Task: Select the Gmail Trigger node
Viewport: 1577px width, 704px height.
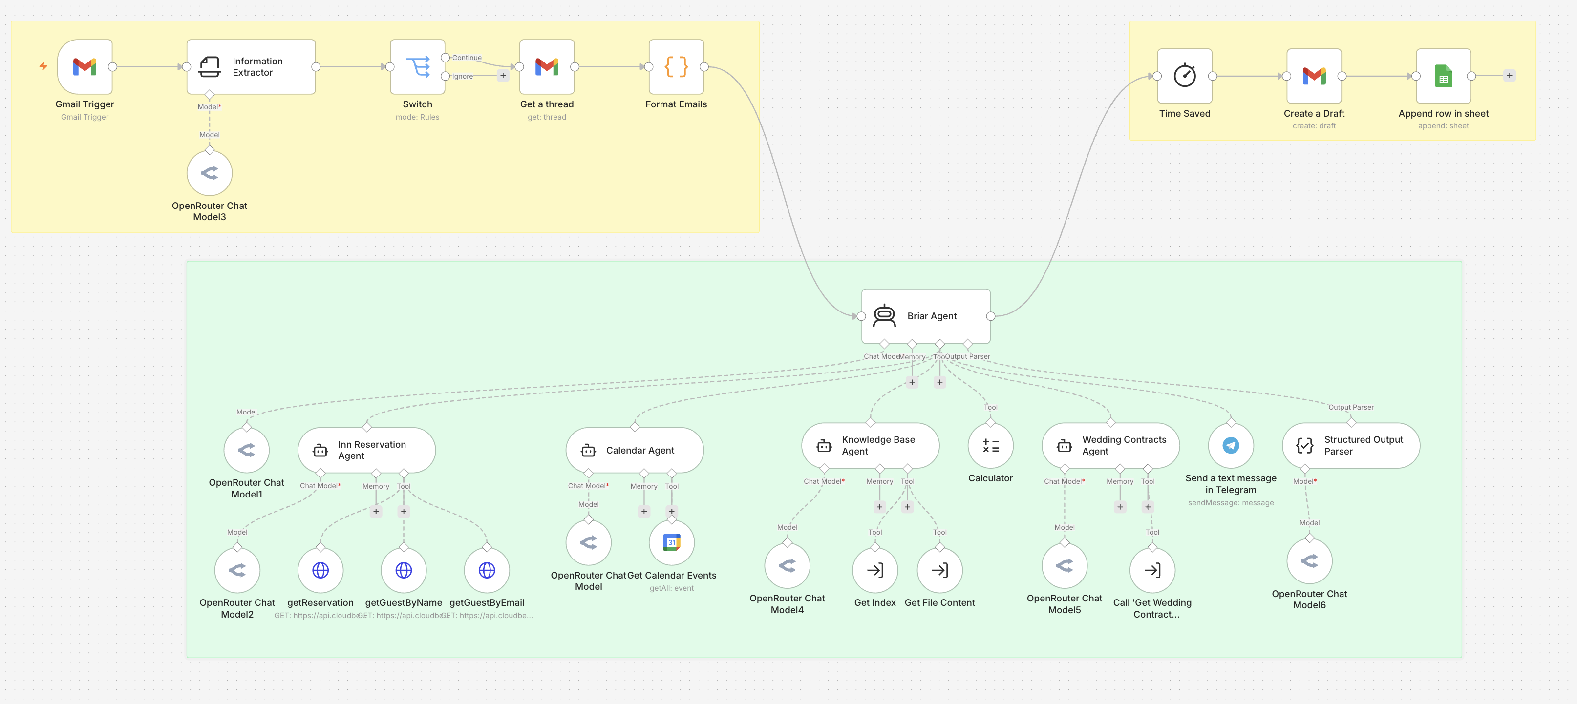Action: click(85, 67)
